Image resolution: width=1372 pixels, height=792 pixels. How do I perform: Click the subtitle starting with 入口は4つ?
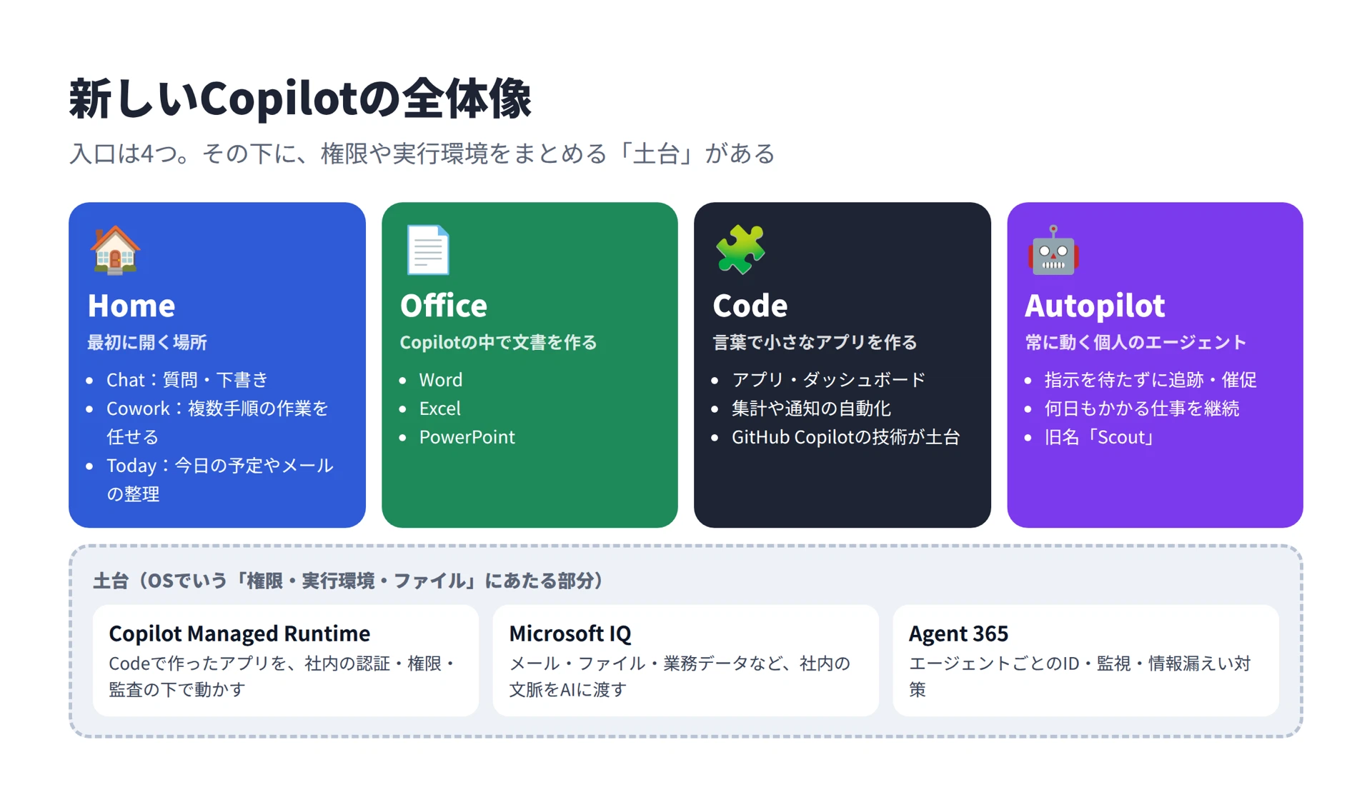422,154
